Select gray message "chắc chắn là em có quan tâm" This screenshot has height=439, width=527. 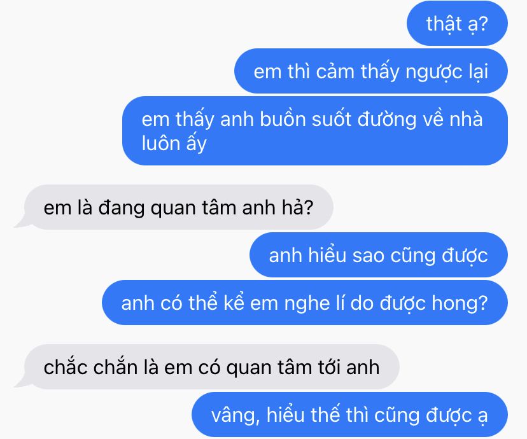(x=211, y=366)
